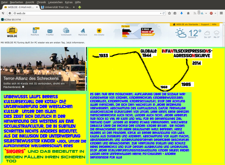Expand the adblock icon's dropdown arrow
The height and width of the screenshot is (165, 225).
pos(215,13)
